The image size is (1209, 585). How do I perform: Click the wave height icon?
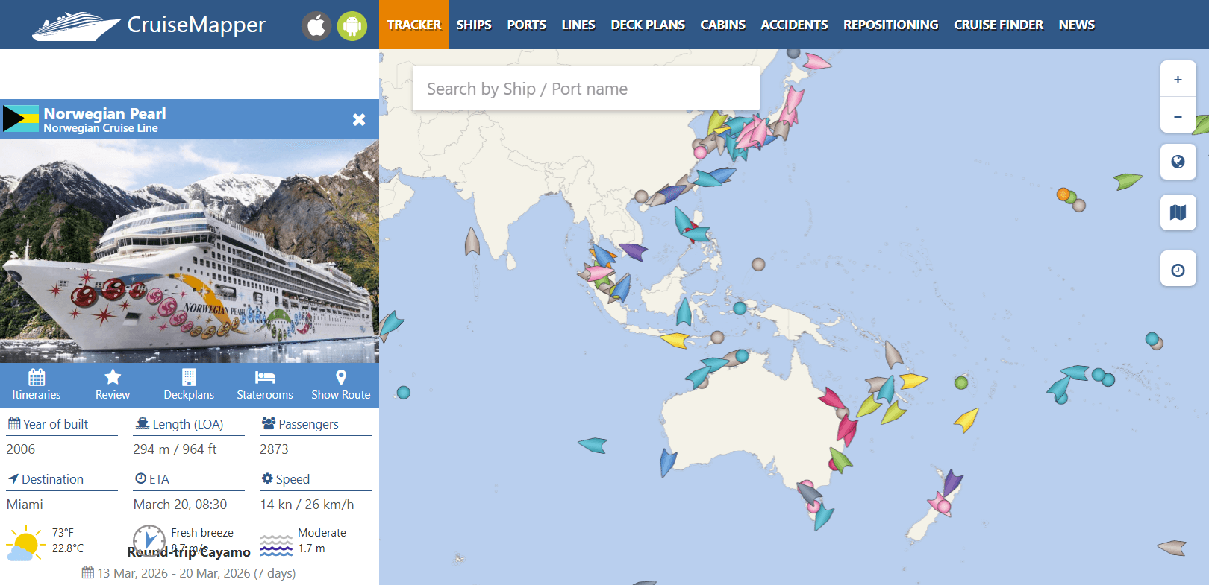(276, 546)
